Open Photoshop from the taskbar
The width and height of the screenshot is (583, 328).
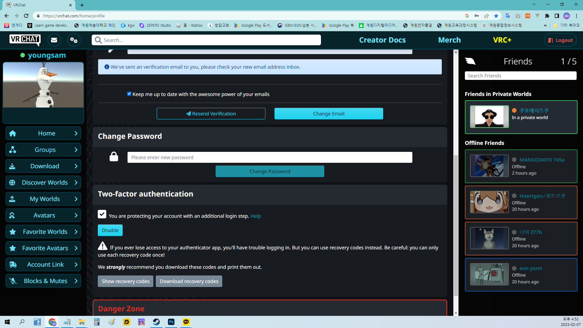[171, 322]
